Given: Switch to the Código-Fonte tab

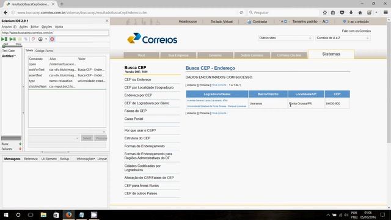Looking at the screenshot, I should (x=44, y=51).
